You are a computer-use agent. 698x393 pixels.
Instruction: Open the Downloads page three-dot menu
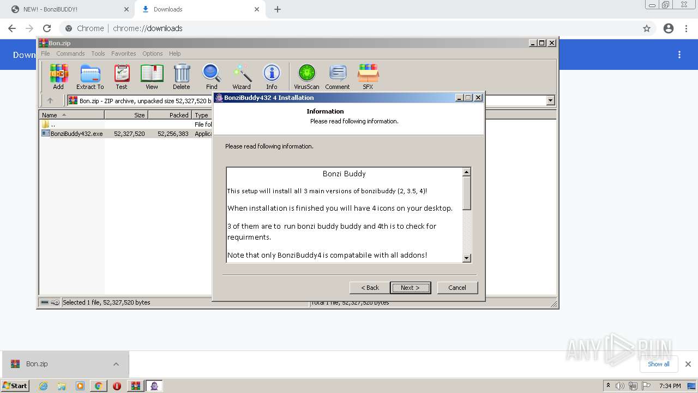pyautogui.click(x=679, y=55)
